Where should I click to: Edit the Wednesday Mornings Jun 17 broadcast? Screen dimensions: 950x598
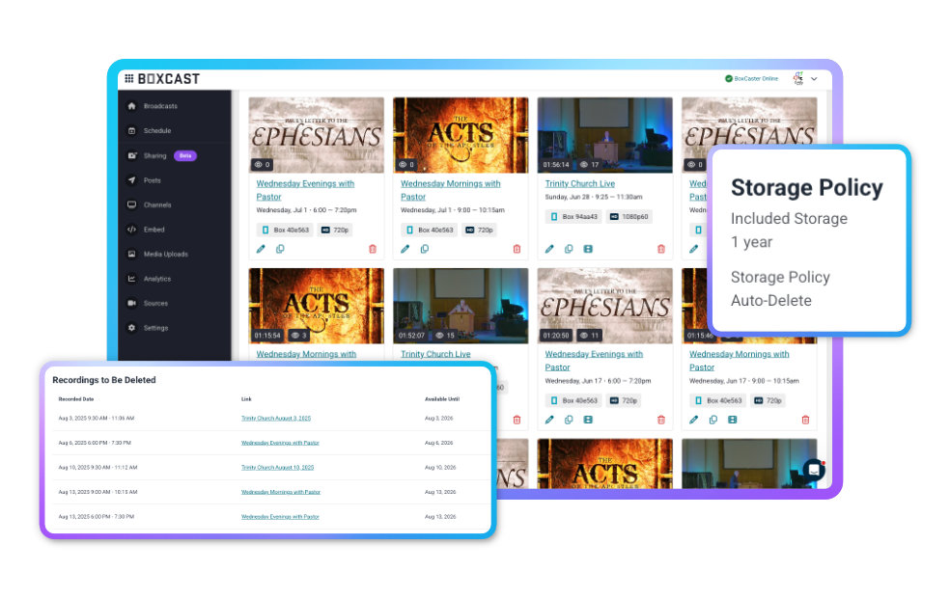tap(694, 420)
